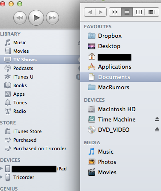The height and width of the screenshot is (191, 161).
Task: Select the Books icon in iTunes
Action: [x=8, y=85]
